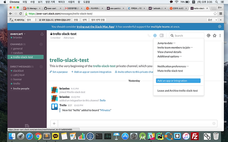Open the more options vertical dots
This screenshot has height=142, width=228.
coord(220,35)
